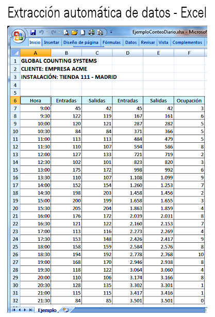The width and height of the screenshot is (215, 317).
Task: Select Entradas header in column D
Action: (128, 101)
